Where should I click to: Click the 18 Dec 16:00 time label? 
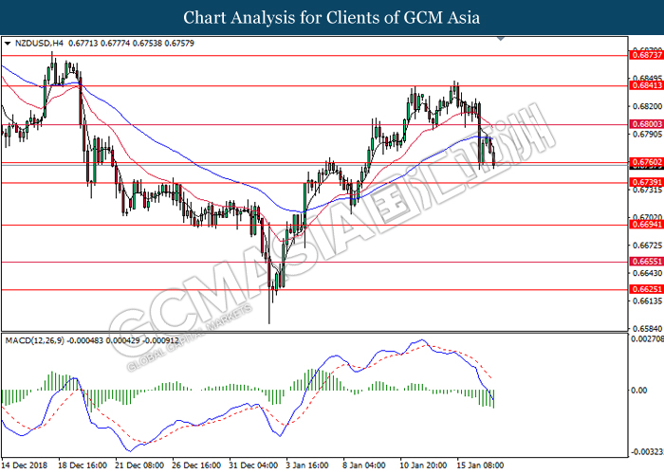(x=83, y=465)
